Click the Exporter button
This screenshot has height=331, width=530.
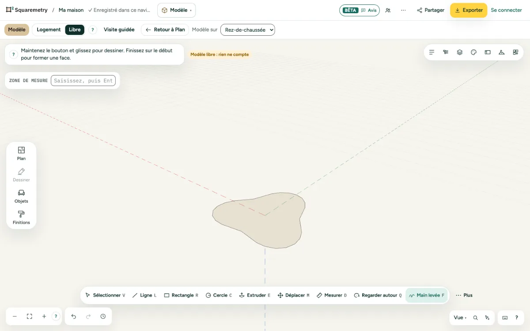tap(469, 10)
